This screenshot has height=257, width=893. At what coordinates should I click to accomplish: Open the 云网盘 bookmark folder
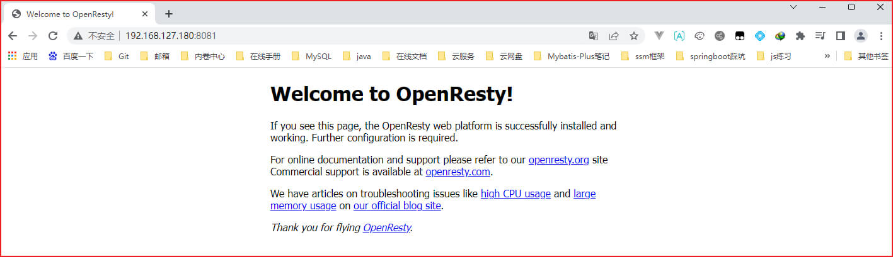coord(504,56)
